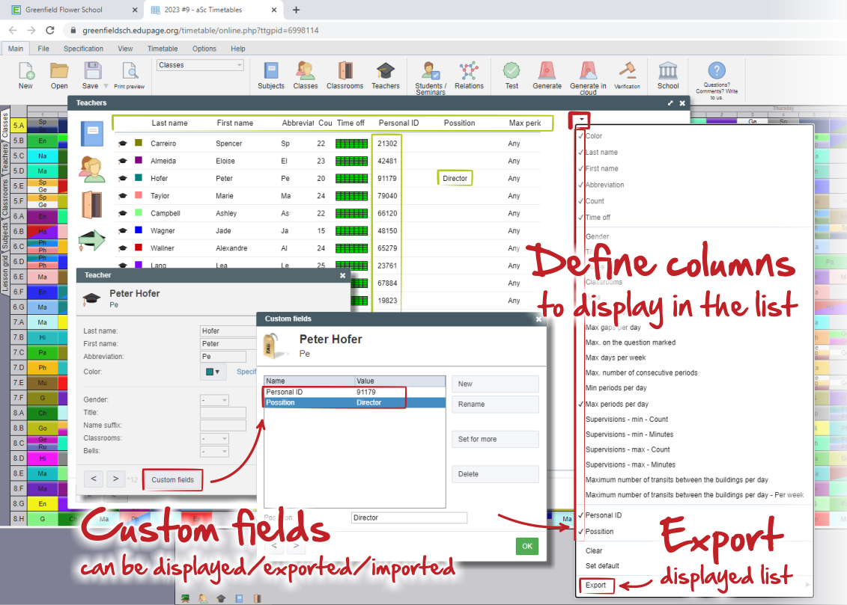The height and width of the screenshot is (605, 847).
Task: Click the color swatch for Carreiro
Action: (139, 143)
